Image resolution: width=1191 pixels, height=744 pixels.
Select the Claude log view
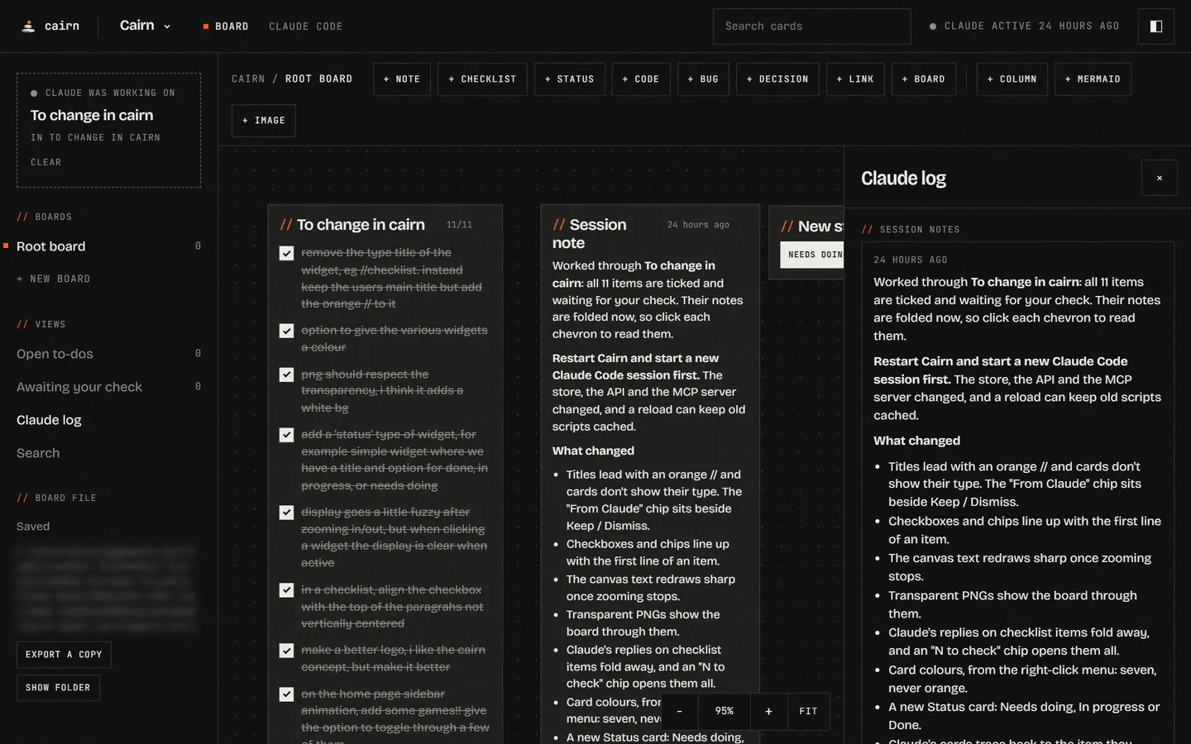[x=108, y=420]
